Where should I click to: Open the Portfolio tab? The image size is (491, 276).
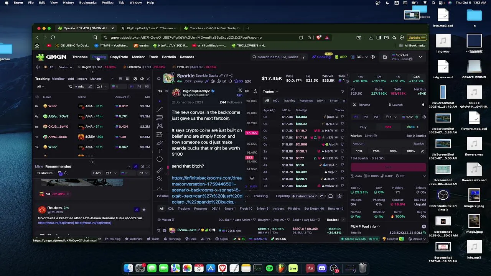point(169,57)
